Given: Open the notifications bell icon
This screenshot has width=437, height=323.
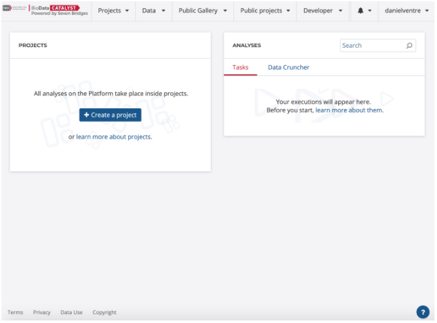Looking at the screenshot, I should [360, 10].
